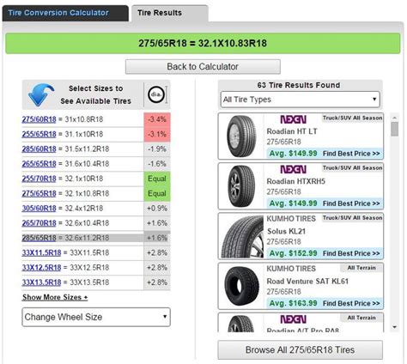407x364 pixels.
Task: Click Equal cell for 255/70R18 row
Action: (157, 179)
